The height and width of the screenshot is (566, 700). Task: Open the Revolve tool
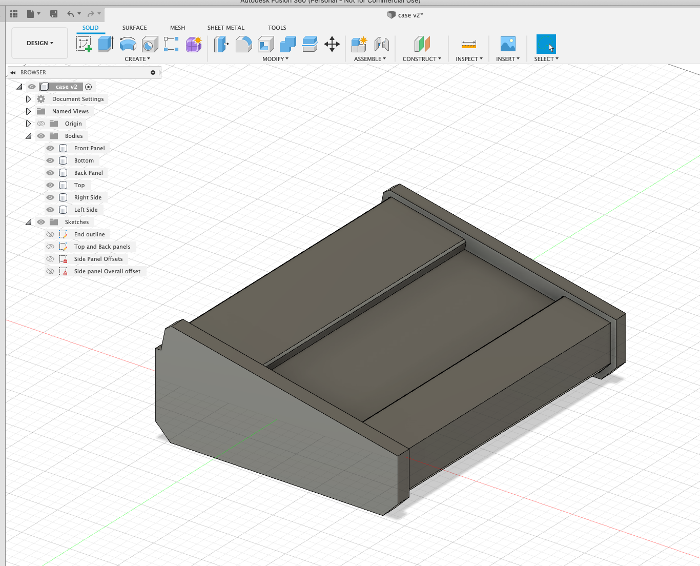(x=128, y=44)
